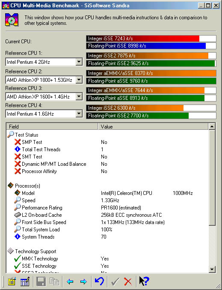Image resolution: width=222 pixels, height=290 pixels.
Task: Select the Speed row value 1.33GHz
Action: point(110,200)
